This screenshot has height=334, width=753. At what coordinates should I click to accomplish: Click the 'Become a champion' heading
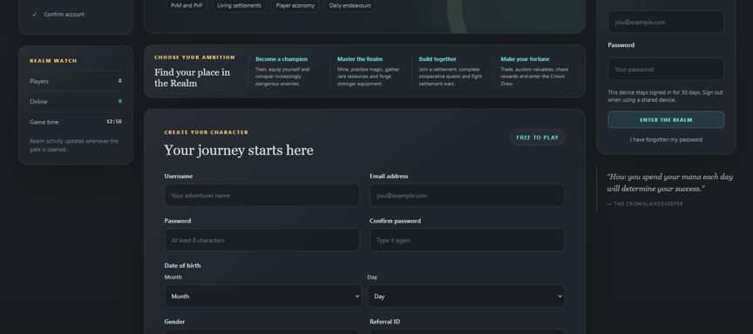(x=282, y=59)
